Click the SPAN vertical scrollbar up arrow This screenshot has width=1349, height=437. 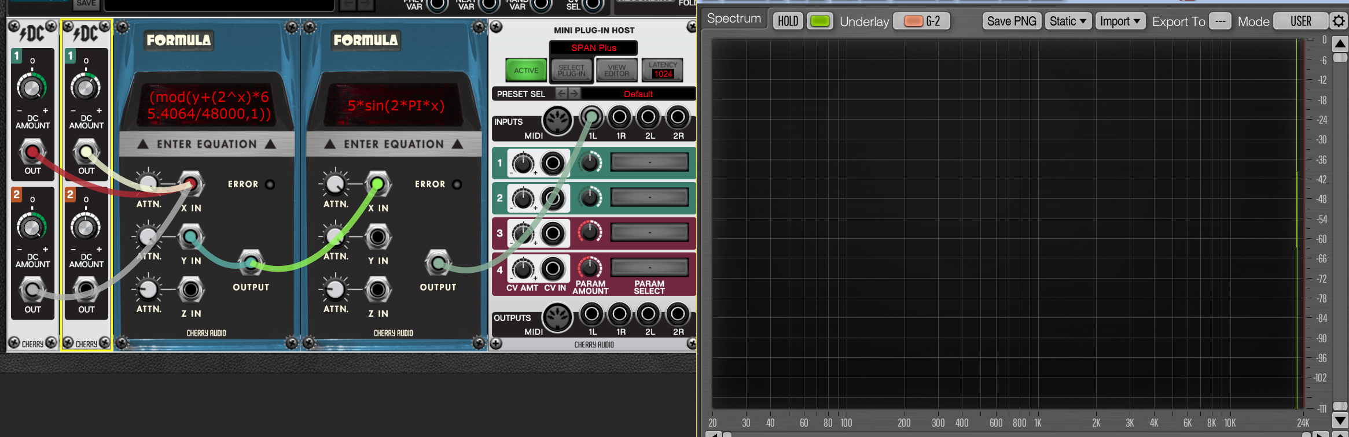[1340, 44]
